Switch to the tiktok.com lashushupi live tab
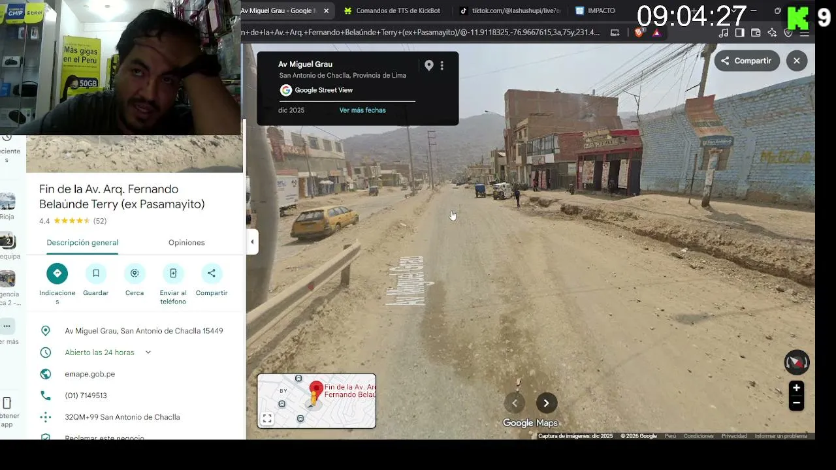 [x=509, y=10]
